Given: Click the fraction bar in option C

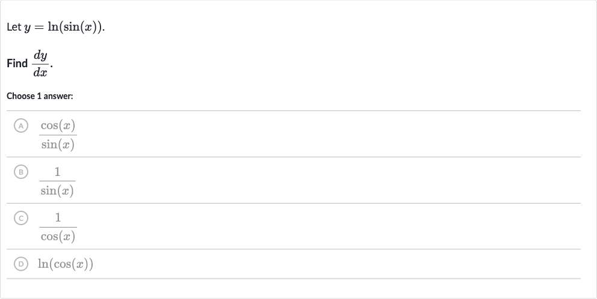Looking at the screenshot, I should point(58,227).
